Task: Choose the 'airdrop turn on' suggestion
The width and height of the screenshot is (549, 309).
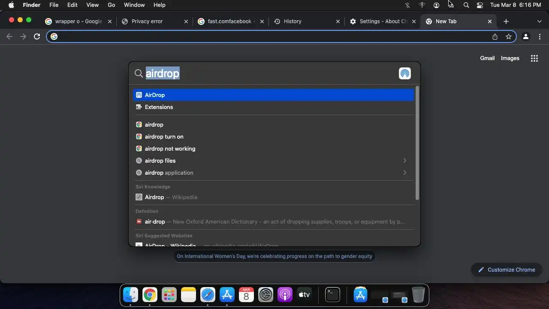Action: coord(273,136)
